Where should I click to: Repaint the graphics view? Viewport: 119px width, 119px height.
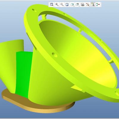pyautogui.click(x=67, y=4)
